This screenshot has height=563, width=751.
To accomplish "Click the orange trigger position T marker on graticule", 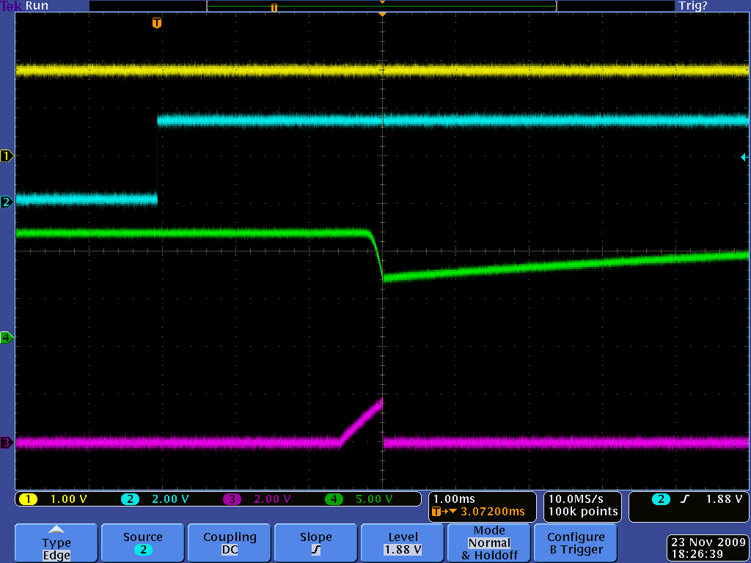I will point(156,23).
